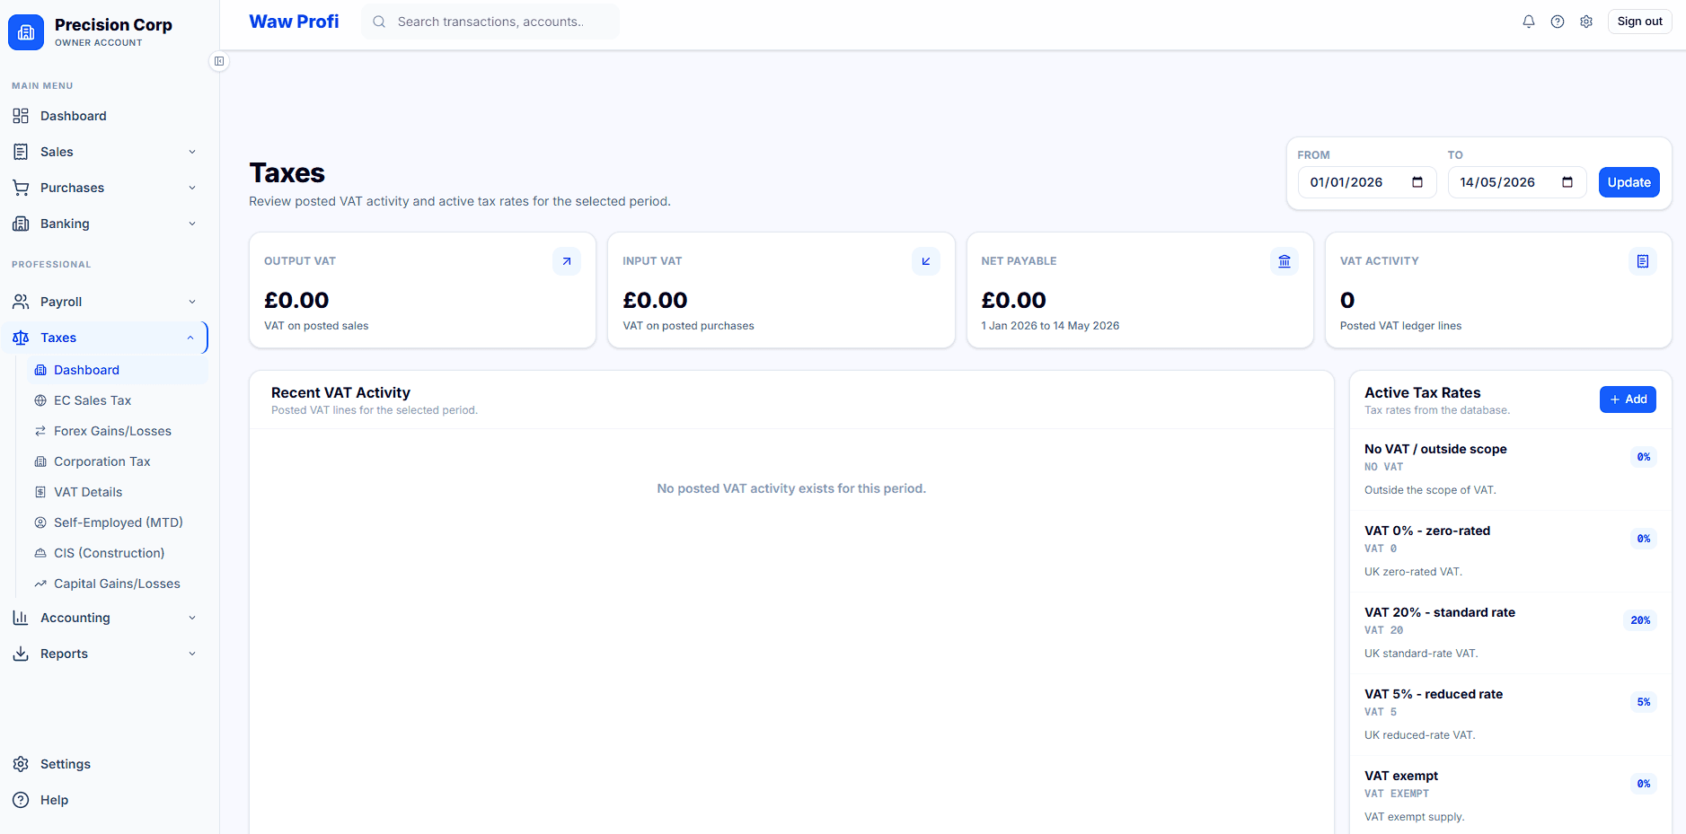1686x834 pixels.
Task: Collapse the Taxes menu chevron
Action: pyautogui.click(x=190, y=338)
